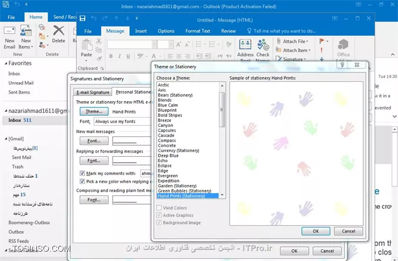The image size is (398, 261).
Task: Toggle Bold formatting in message ribbon
Action: click(x=111, y=56)
